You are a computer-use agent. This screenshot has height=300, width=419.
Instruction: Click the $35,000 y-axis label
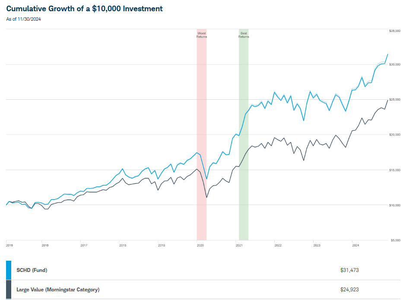tap(395, 31)
